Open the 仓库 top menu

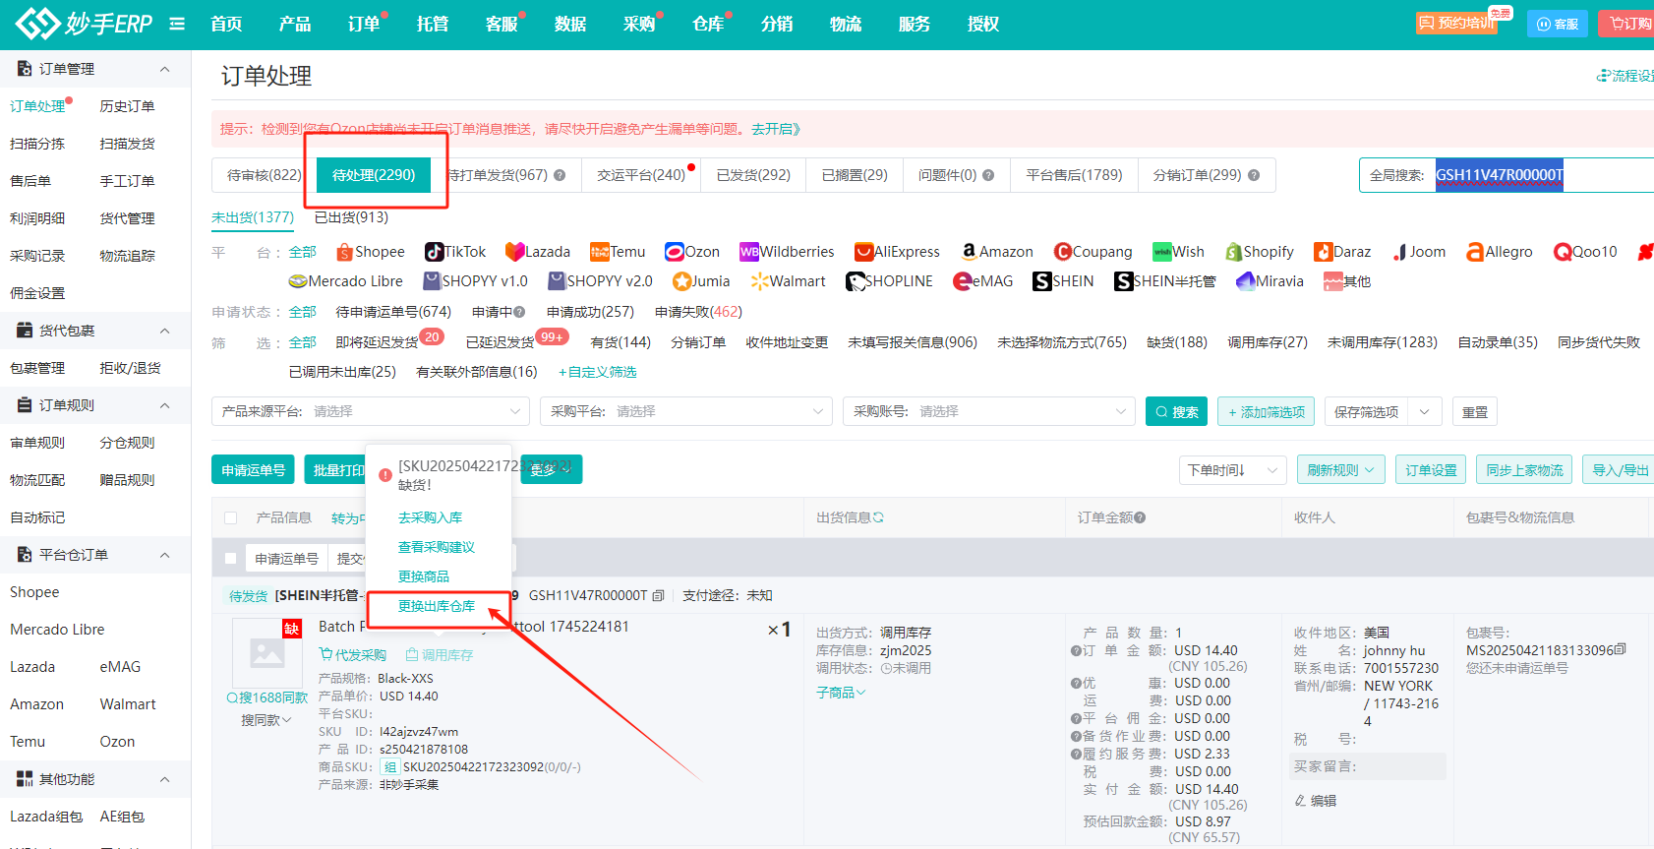point(708,24)
